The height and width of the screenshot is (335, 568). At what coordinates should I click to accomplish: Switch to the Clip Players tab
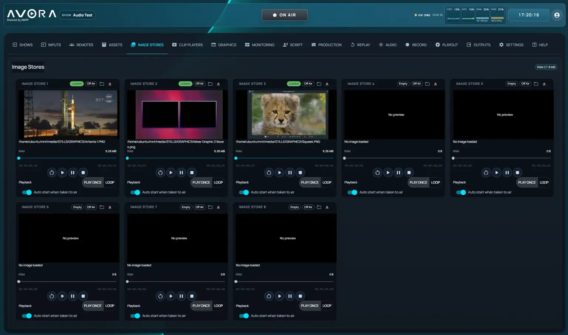click(x=187, y=45)
